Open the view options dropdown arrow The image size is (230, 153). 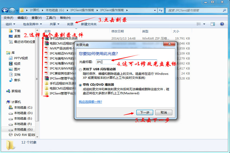pyautogui.click(x=204, y=24)
